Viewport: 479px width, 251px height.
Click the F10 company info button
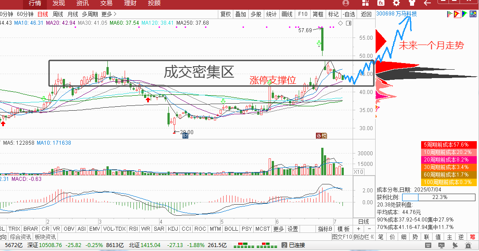[x=303, y=14]
